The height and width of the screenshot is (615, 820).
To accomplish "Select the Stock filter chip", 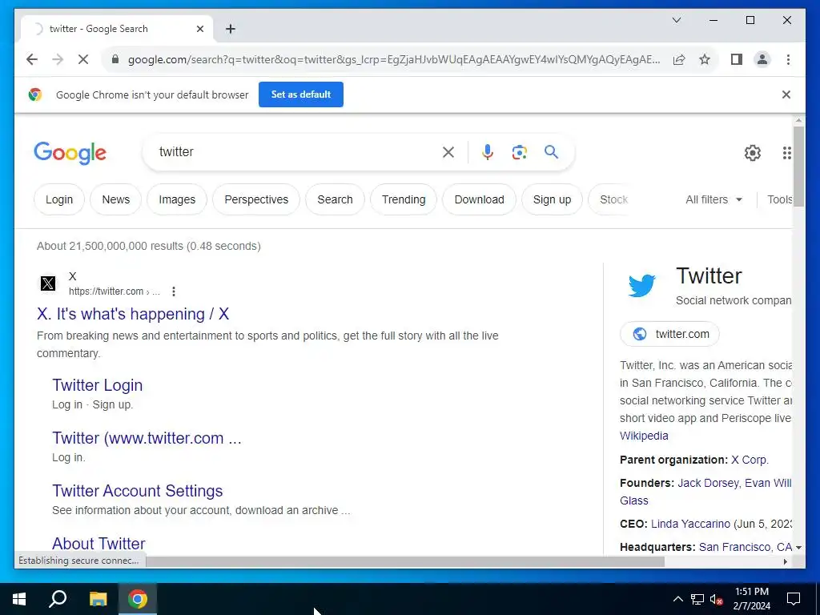I will tap(613, 199).
